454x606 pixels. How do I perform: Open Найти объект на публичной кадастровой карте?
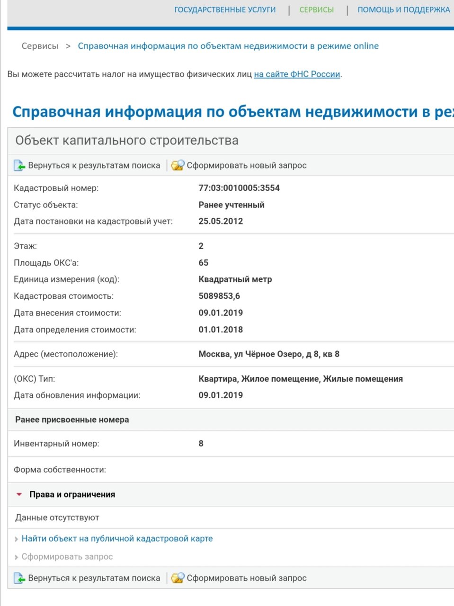coord(117,539)
